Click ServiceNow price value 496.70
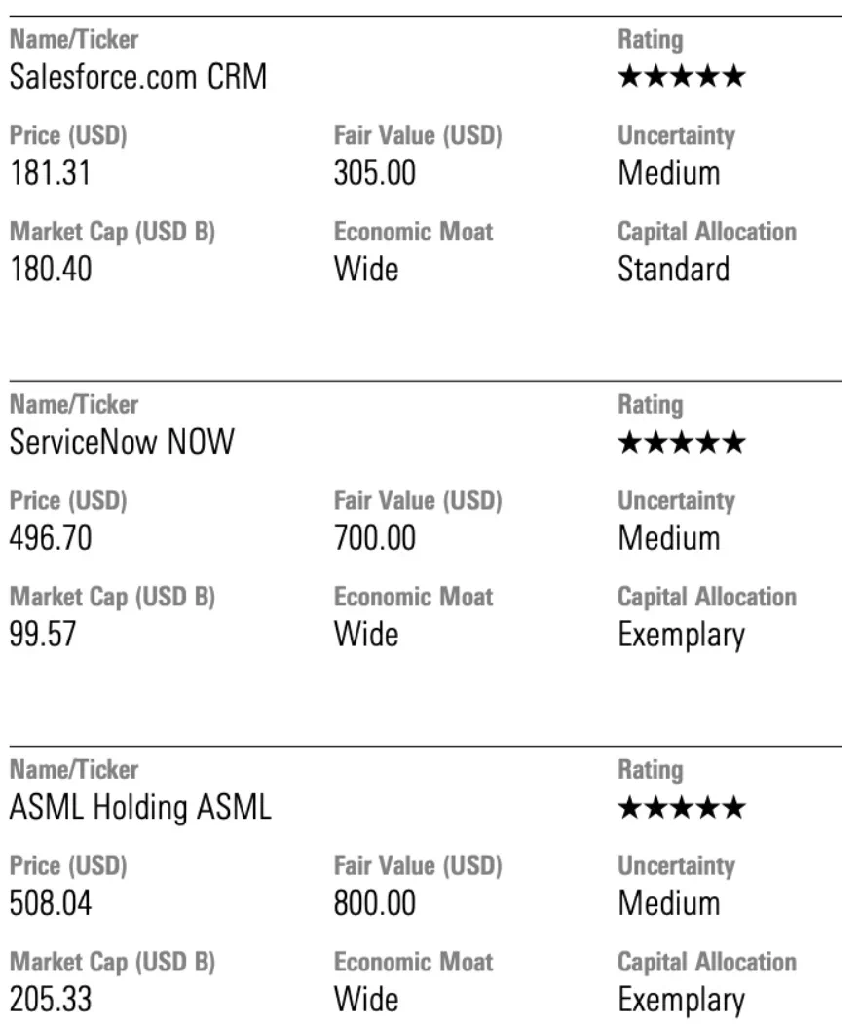 coord(51,538)
